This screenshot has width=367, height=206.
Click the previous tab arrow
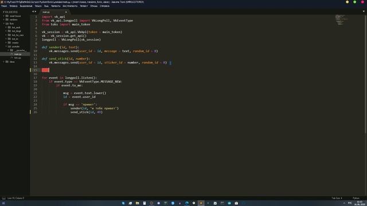point(33,11)
